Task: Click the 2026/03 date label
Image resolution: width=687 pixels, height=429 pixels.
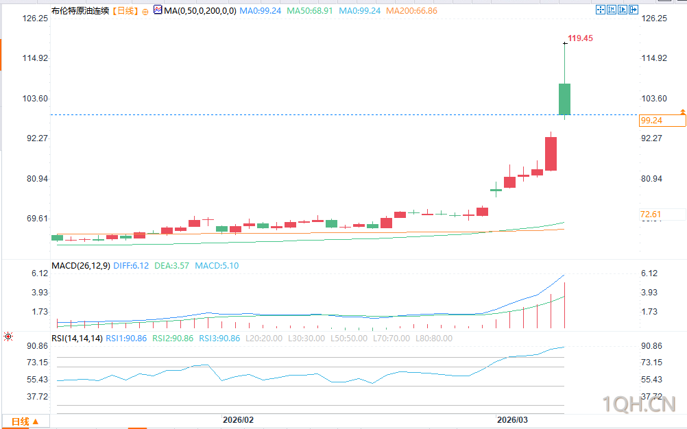Action: [x=512, y=420]
